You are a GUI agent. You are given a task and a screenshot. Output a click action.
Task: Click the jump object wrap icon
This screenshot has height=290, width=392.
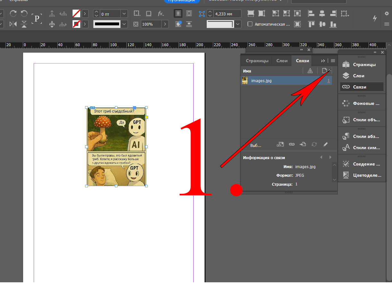[189, 24]
